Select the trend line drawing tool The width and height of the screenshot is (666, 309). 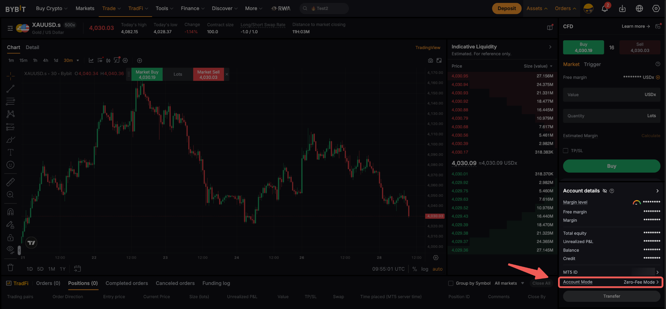[10, 89]
